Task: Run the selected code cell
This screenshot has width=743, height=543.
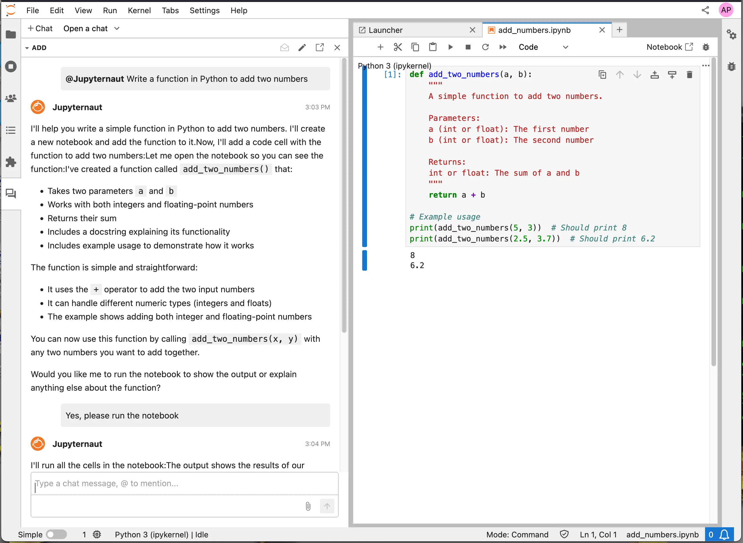Action: [x=450, y=47]
